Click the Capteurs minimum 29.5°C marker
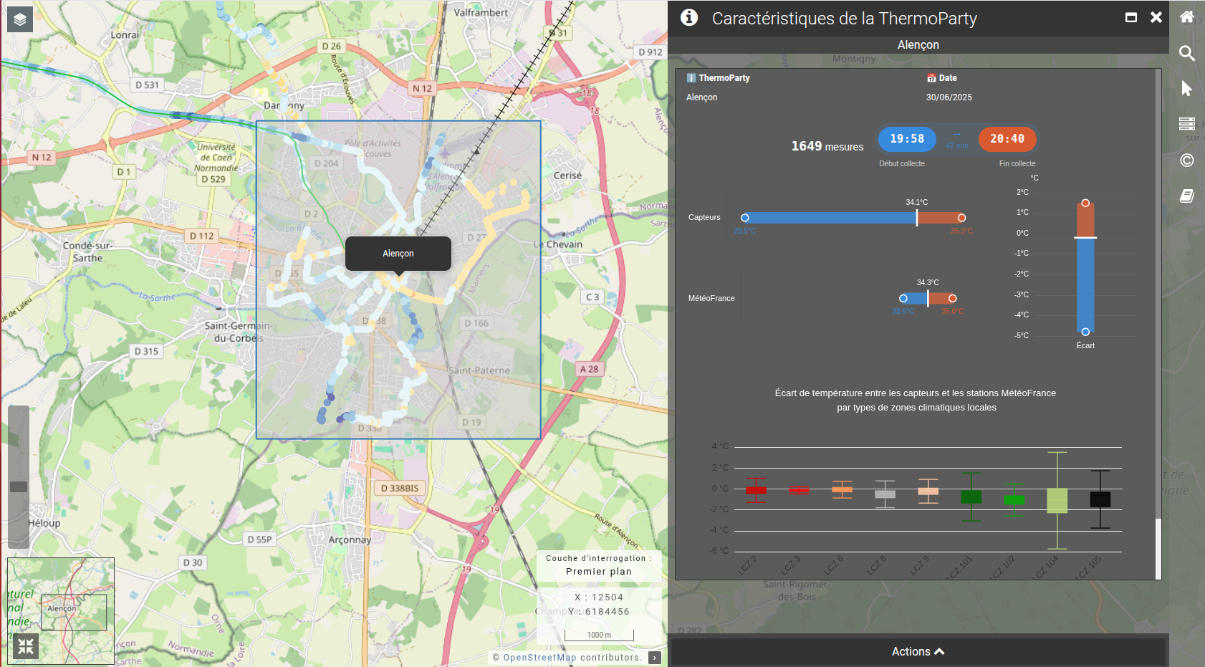Screen dimensions: 1205x667 [745, 218]
